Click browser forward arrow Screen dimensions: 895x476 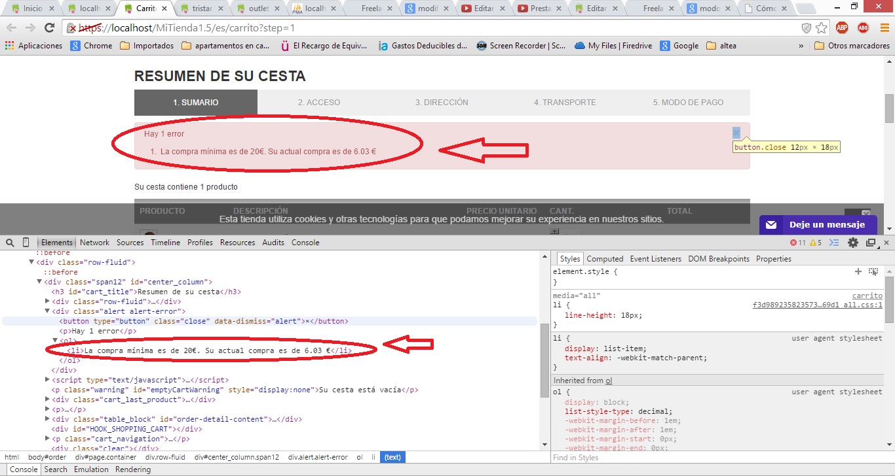(30, 28)
